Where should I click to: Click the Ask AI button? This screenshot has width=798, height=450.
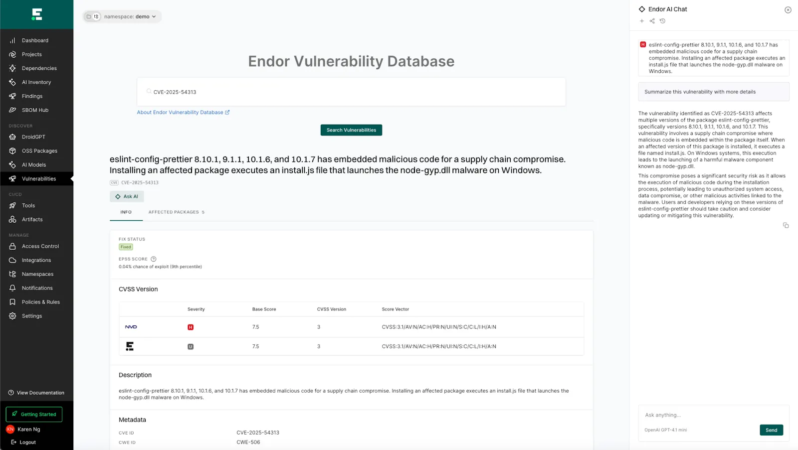click(x=127, y=196)
